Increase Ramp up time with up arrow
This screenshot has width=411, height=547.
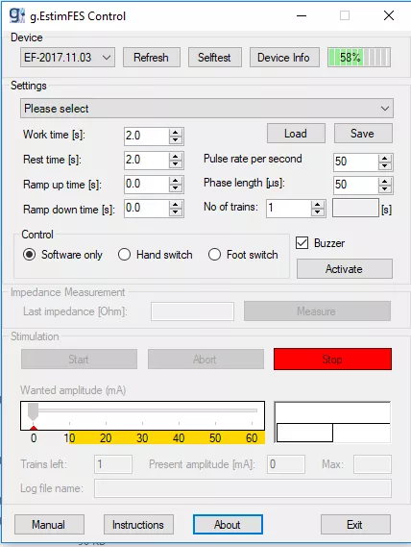[176, 181]
